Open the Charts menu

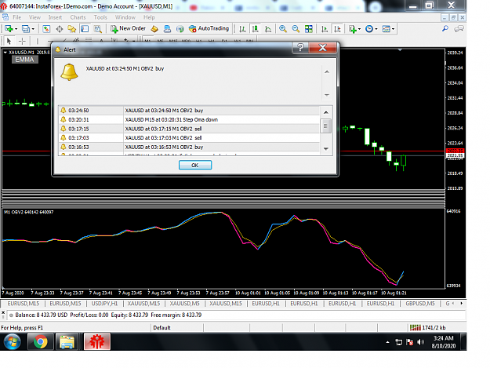tap(78, 17)
